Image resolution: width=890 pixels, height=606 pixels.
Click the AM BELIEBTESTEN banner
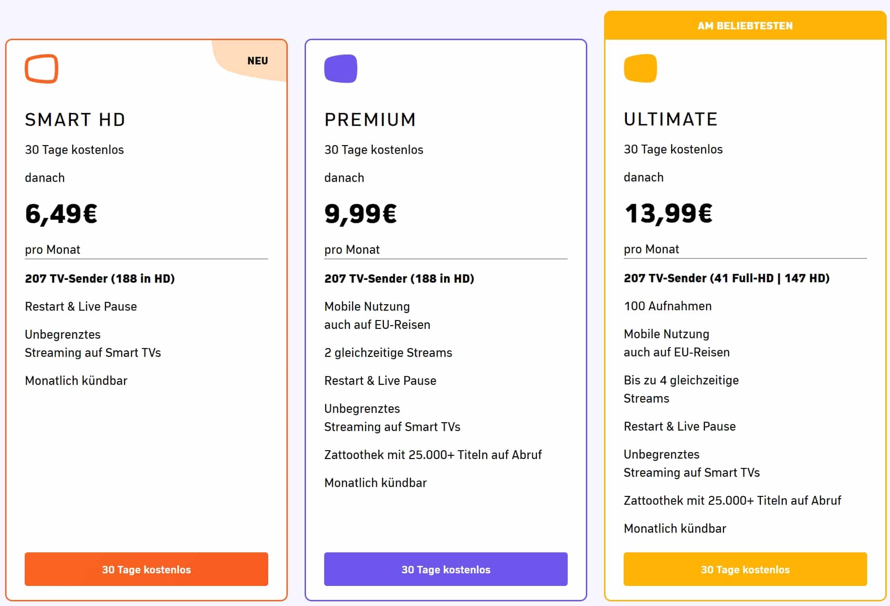(745, 26)
